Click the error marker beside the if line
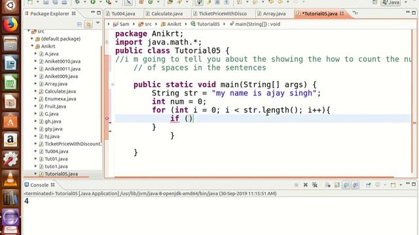 click(x=107, y=118)
